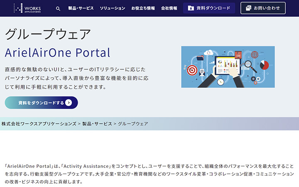Viewport: 299px width, 187px height.
Task: Click the 資料をダウンロードする button
Action: coord(41,103)
